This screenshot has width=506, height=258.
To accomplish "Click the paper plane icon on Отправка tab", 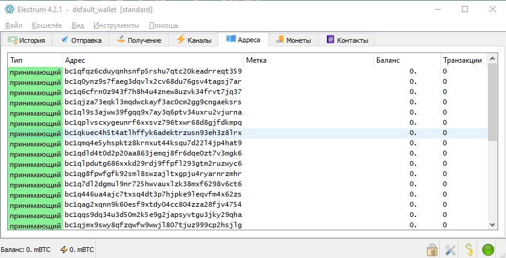I will (x=65, y=39).
